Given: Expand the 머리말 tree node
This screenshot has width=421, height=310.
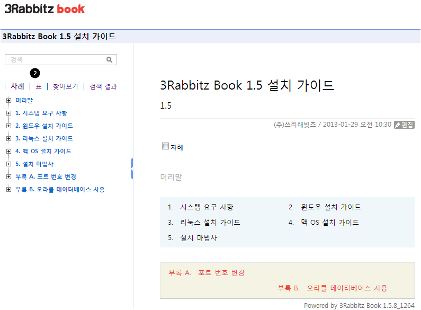Looking at the screenshot, I should (x=8, y=100).
